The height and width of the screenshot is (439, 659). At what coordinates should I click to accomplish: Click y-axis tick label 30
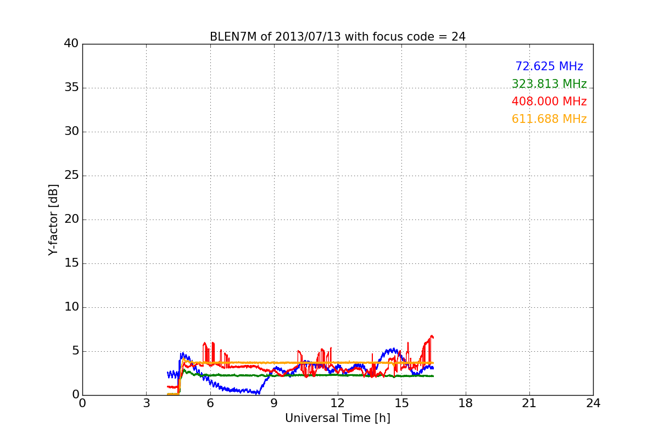click(71, 132)
